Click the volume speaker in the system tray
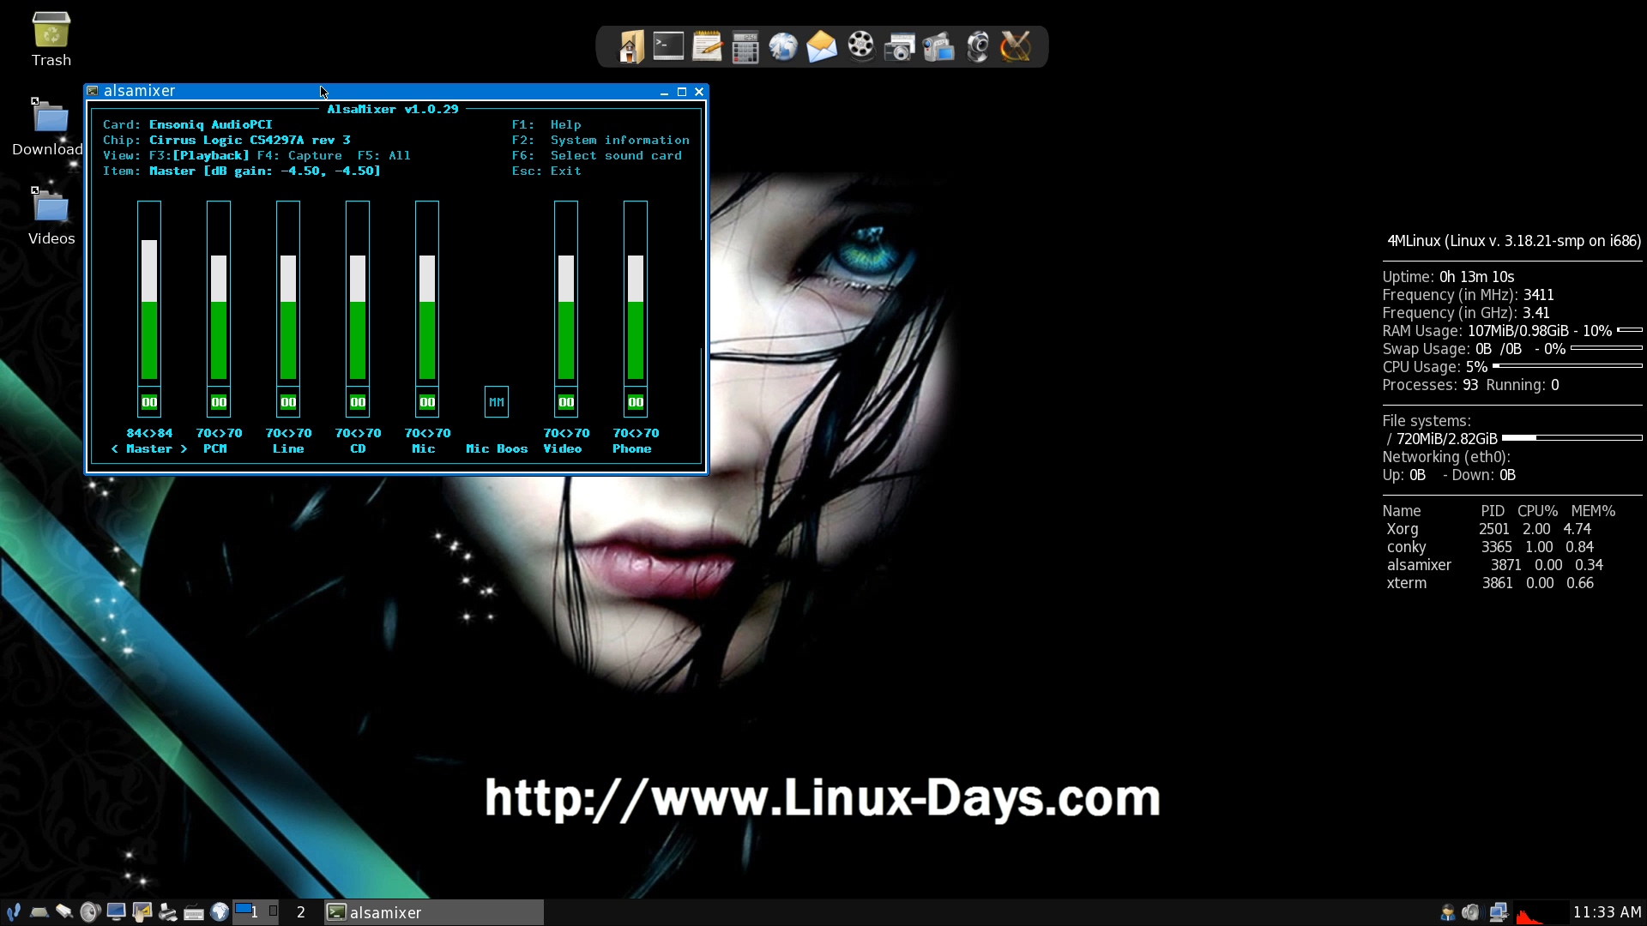Image resolution: width=1647 pixels, height=926 pixels. (x=1472, y=912)
